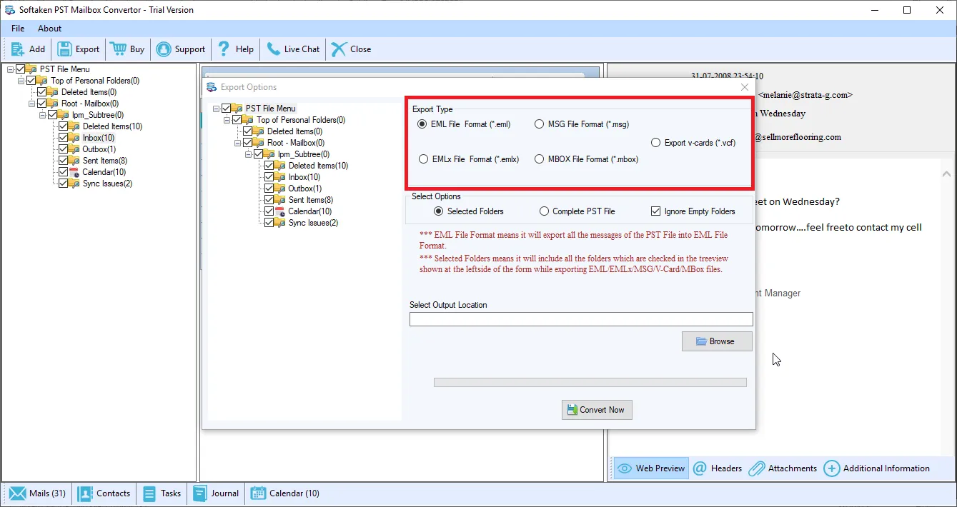Collapse Ipm_Subtree(0) node in Export Options tree
This screenshot has width=957, height=507.
click(248, 154)
